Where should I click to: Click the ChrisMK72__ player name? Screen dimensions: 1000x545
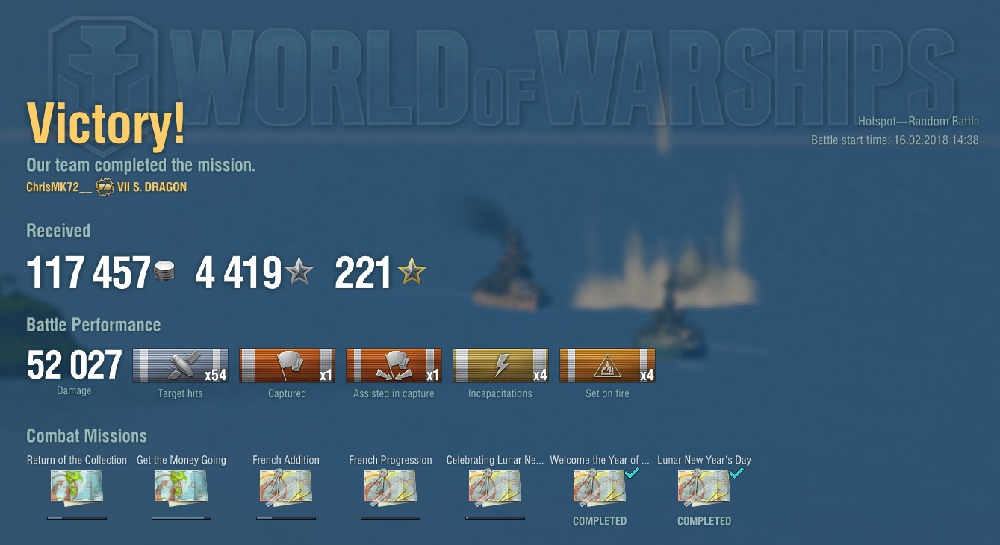[x=59, y=187]
